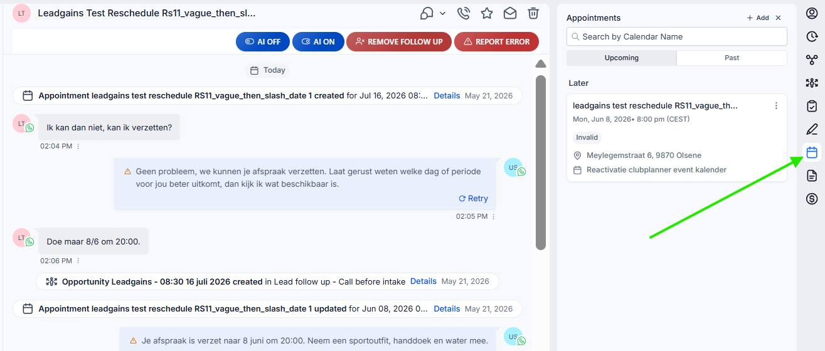
Task: Open the opportunities pipeline icon in sidebar
Action: pyautogui.click(x=811, y=83)
